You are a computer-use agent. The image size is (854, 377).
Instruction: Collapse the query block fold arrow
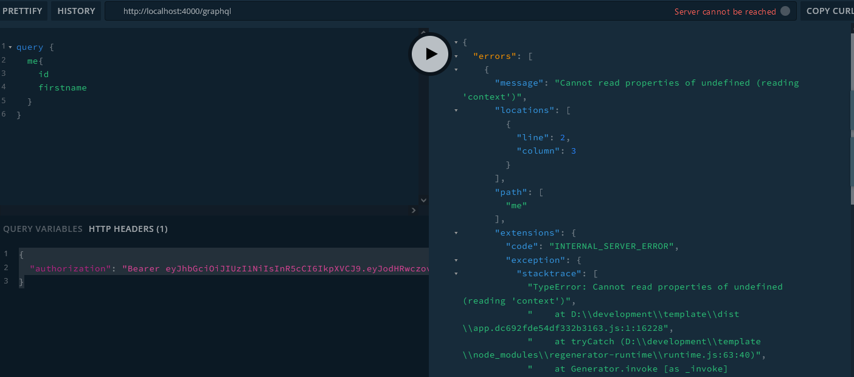(10, 47)
